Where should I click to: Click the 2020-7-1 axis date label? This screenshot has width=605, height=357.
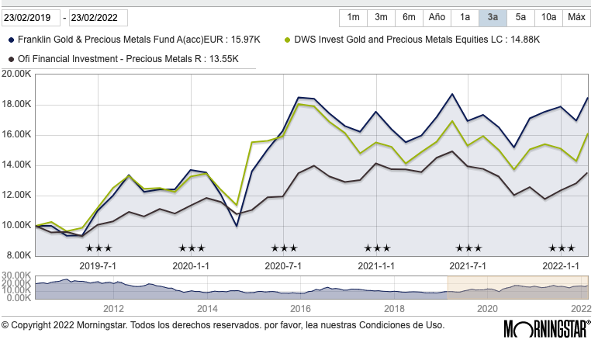pyautogui.click(x=283, y=266)
